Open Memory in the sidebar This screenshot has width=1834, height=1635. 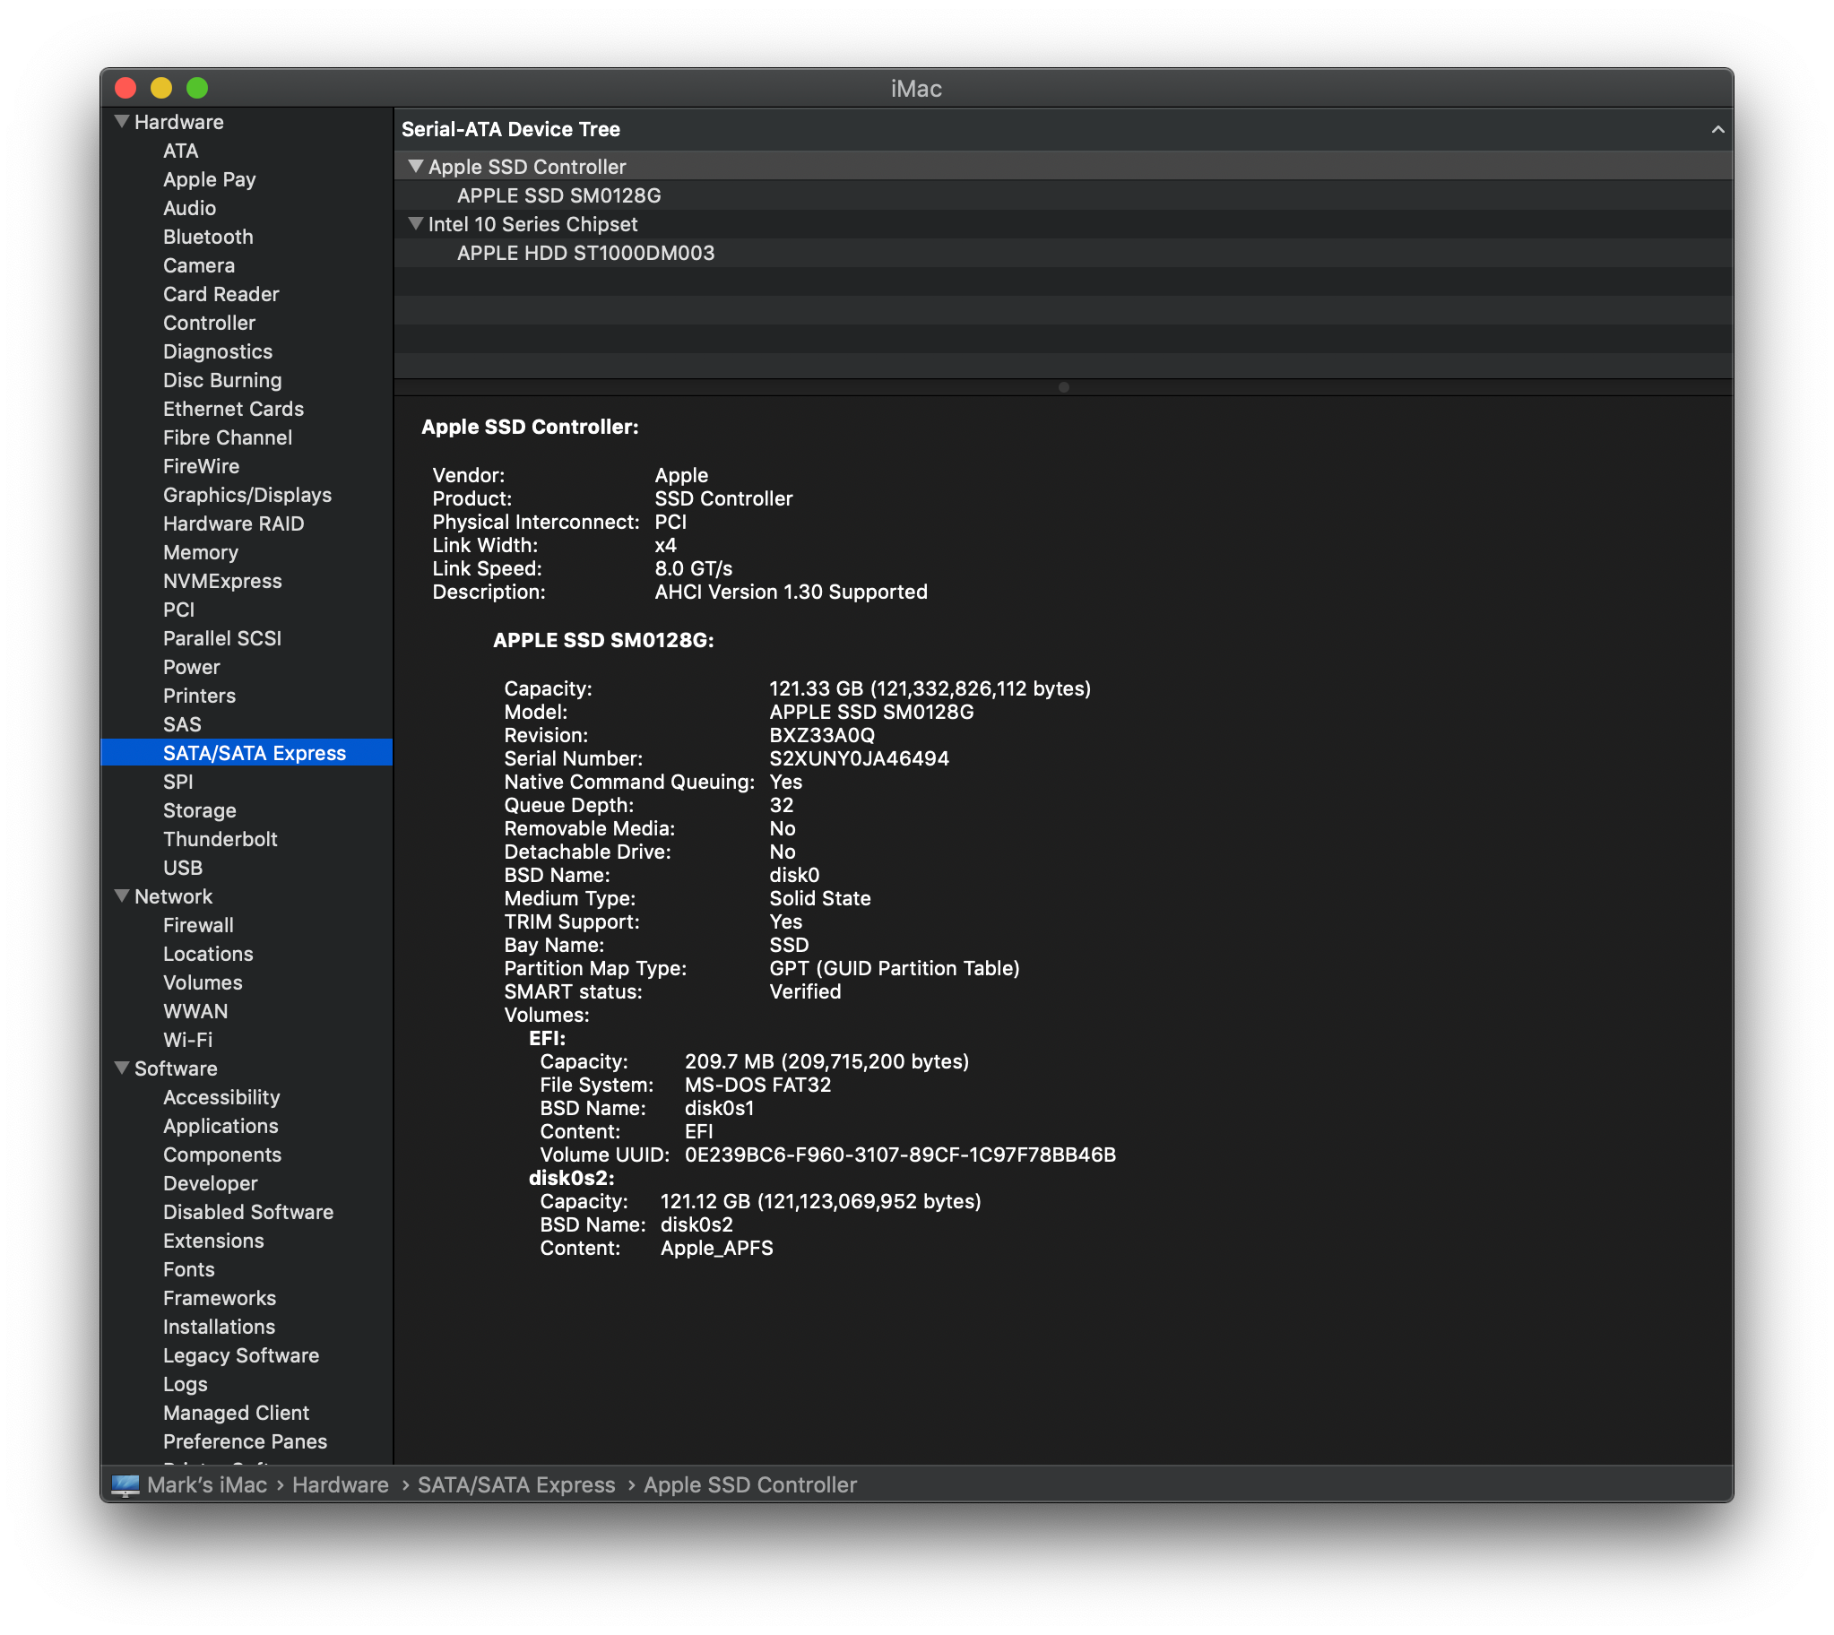200,552
